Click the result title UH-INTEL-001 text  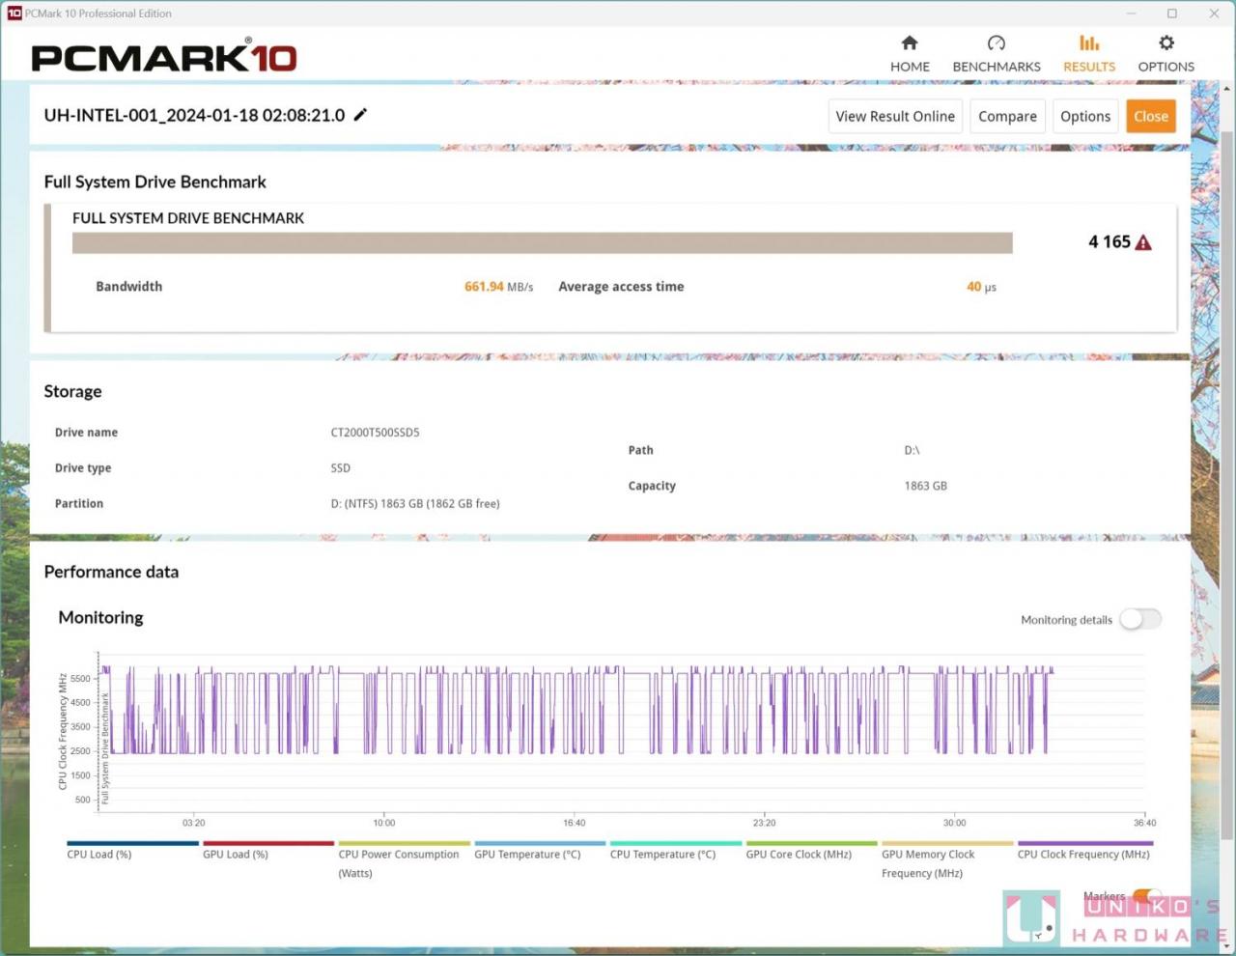(194, 115)
